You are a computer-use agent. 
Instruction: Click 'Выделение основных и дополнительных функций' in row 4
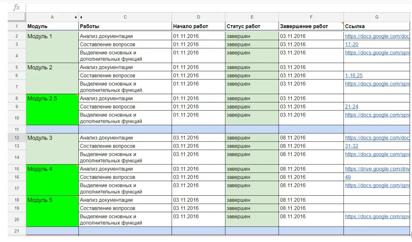click(x=111, y=56)
